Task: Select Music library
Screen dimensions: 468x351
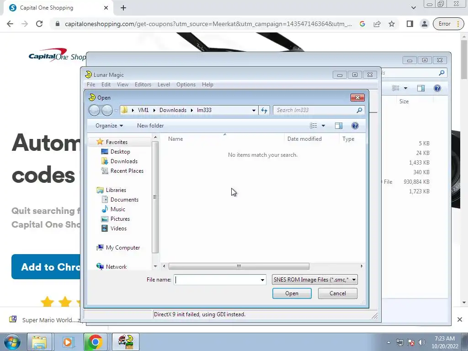Action: (x=117, y=209)
